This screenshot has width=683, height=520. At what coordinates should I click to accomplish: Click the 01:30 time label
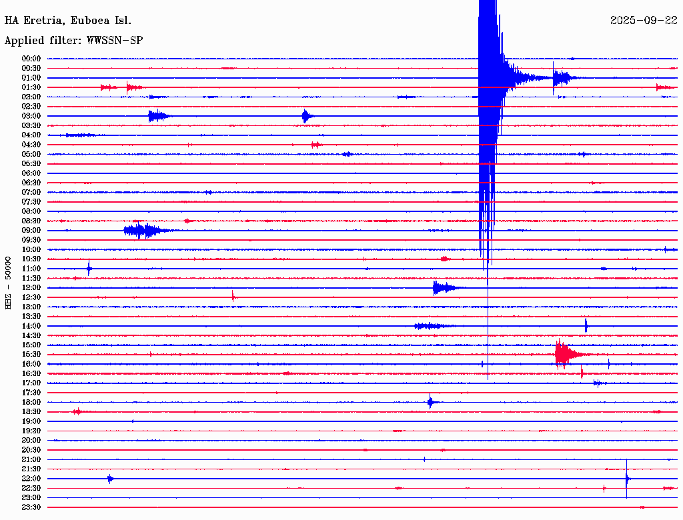point(31,87)
